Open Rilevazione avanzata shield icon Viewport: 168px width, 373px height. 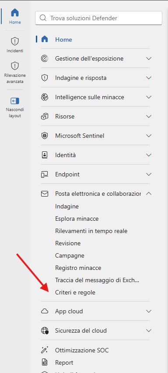15,66
